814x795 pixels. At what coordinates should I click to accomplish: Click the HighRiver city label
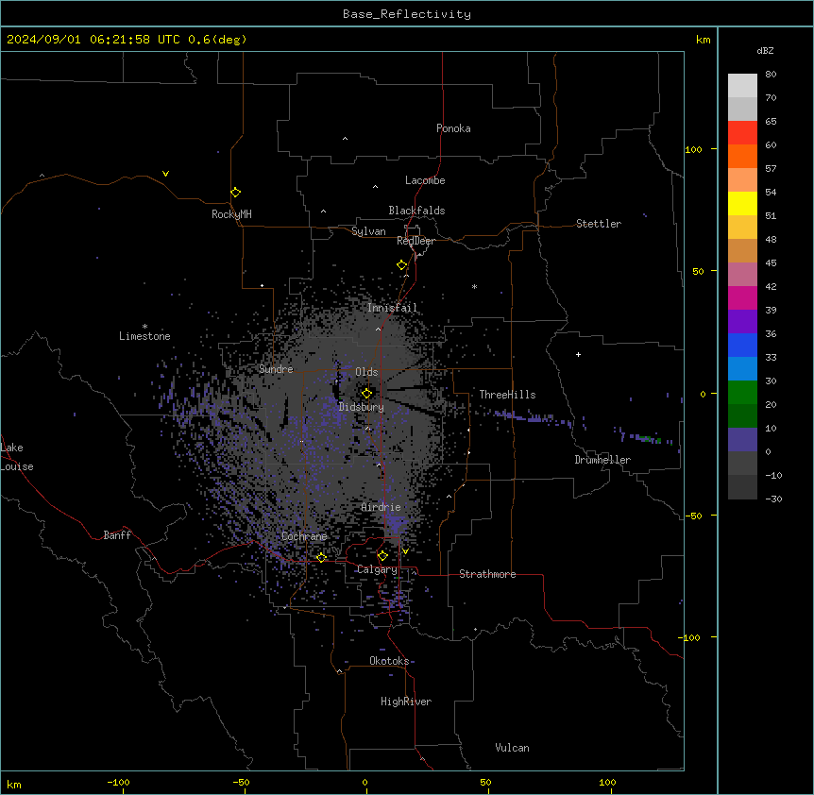[x=406, y=702]
